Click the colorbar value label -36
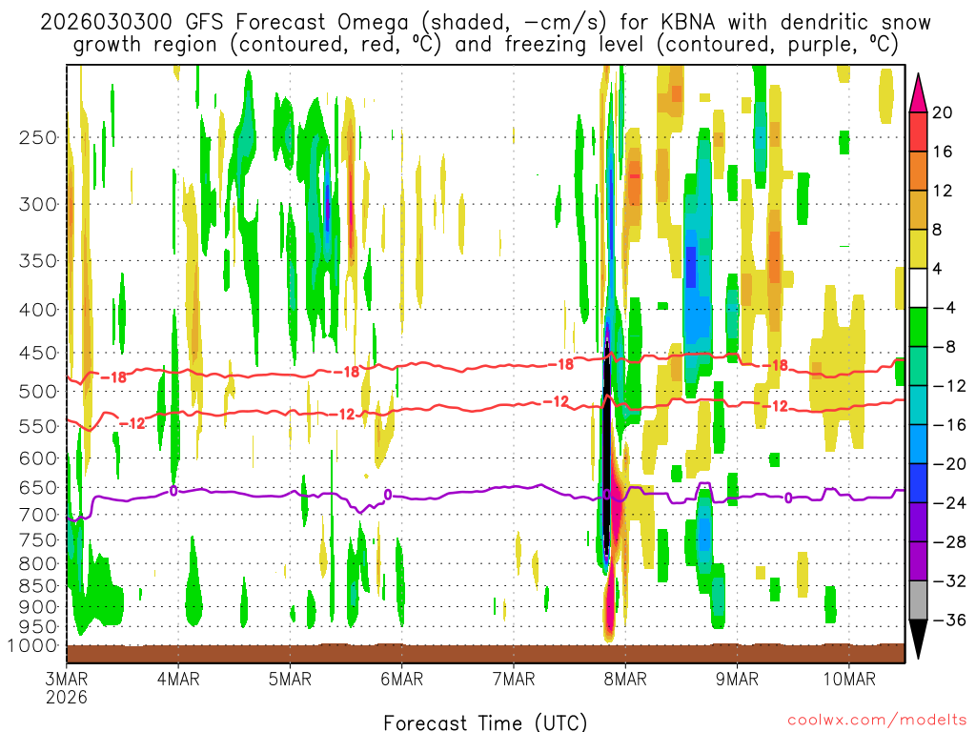Image resolution: width=976 pixels, height=732 pixels. (x=949, y=620)
